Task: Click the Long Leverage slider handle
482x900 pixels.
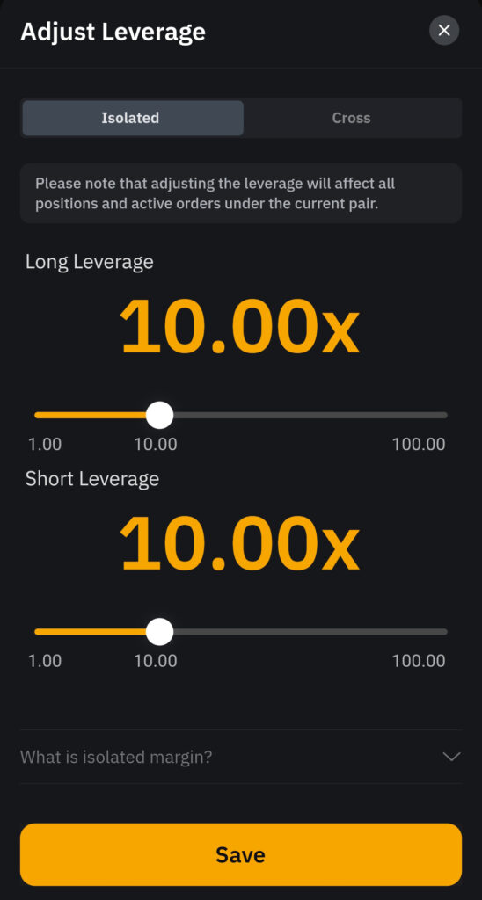Action: pyautogui.click(x=160, y=415)
